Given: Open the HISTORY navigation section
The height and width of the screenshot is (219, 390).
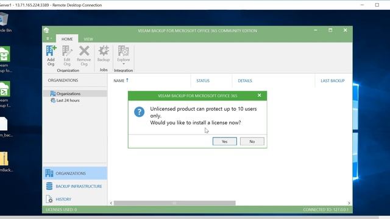Looking at the screenshot, I should click(75, 199).
